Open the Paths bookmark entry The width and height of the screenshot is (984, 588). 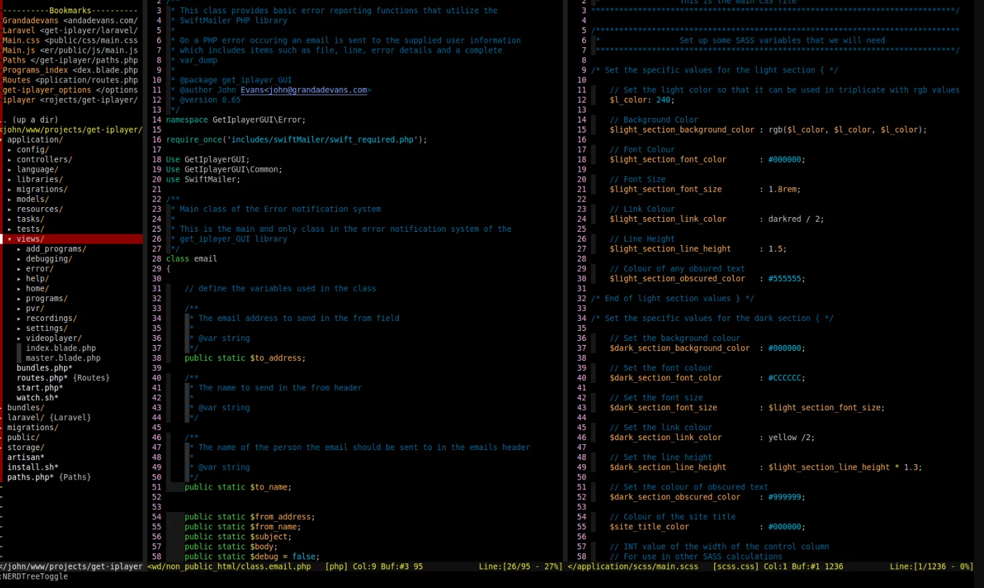click(70, 61)
